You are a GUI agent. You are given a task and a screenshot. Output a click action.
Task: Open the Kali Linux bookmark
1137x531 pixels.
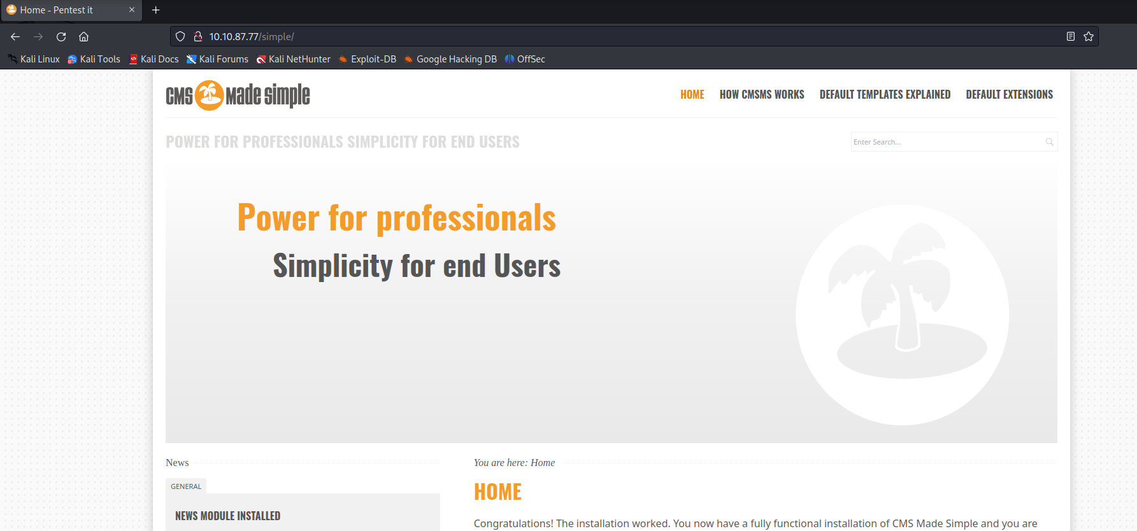pyautogui.click(x=34, y=59)
